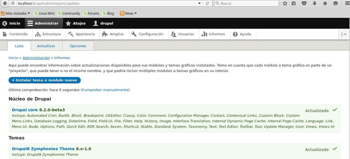Switch to the Opciones tab

(x=78, y=46)
